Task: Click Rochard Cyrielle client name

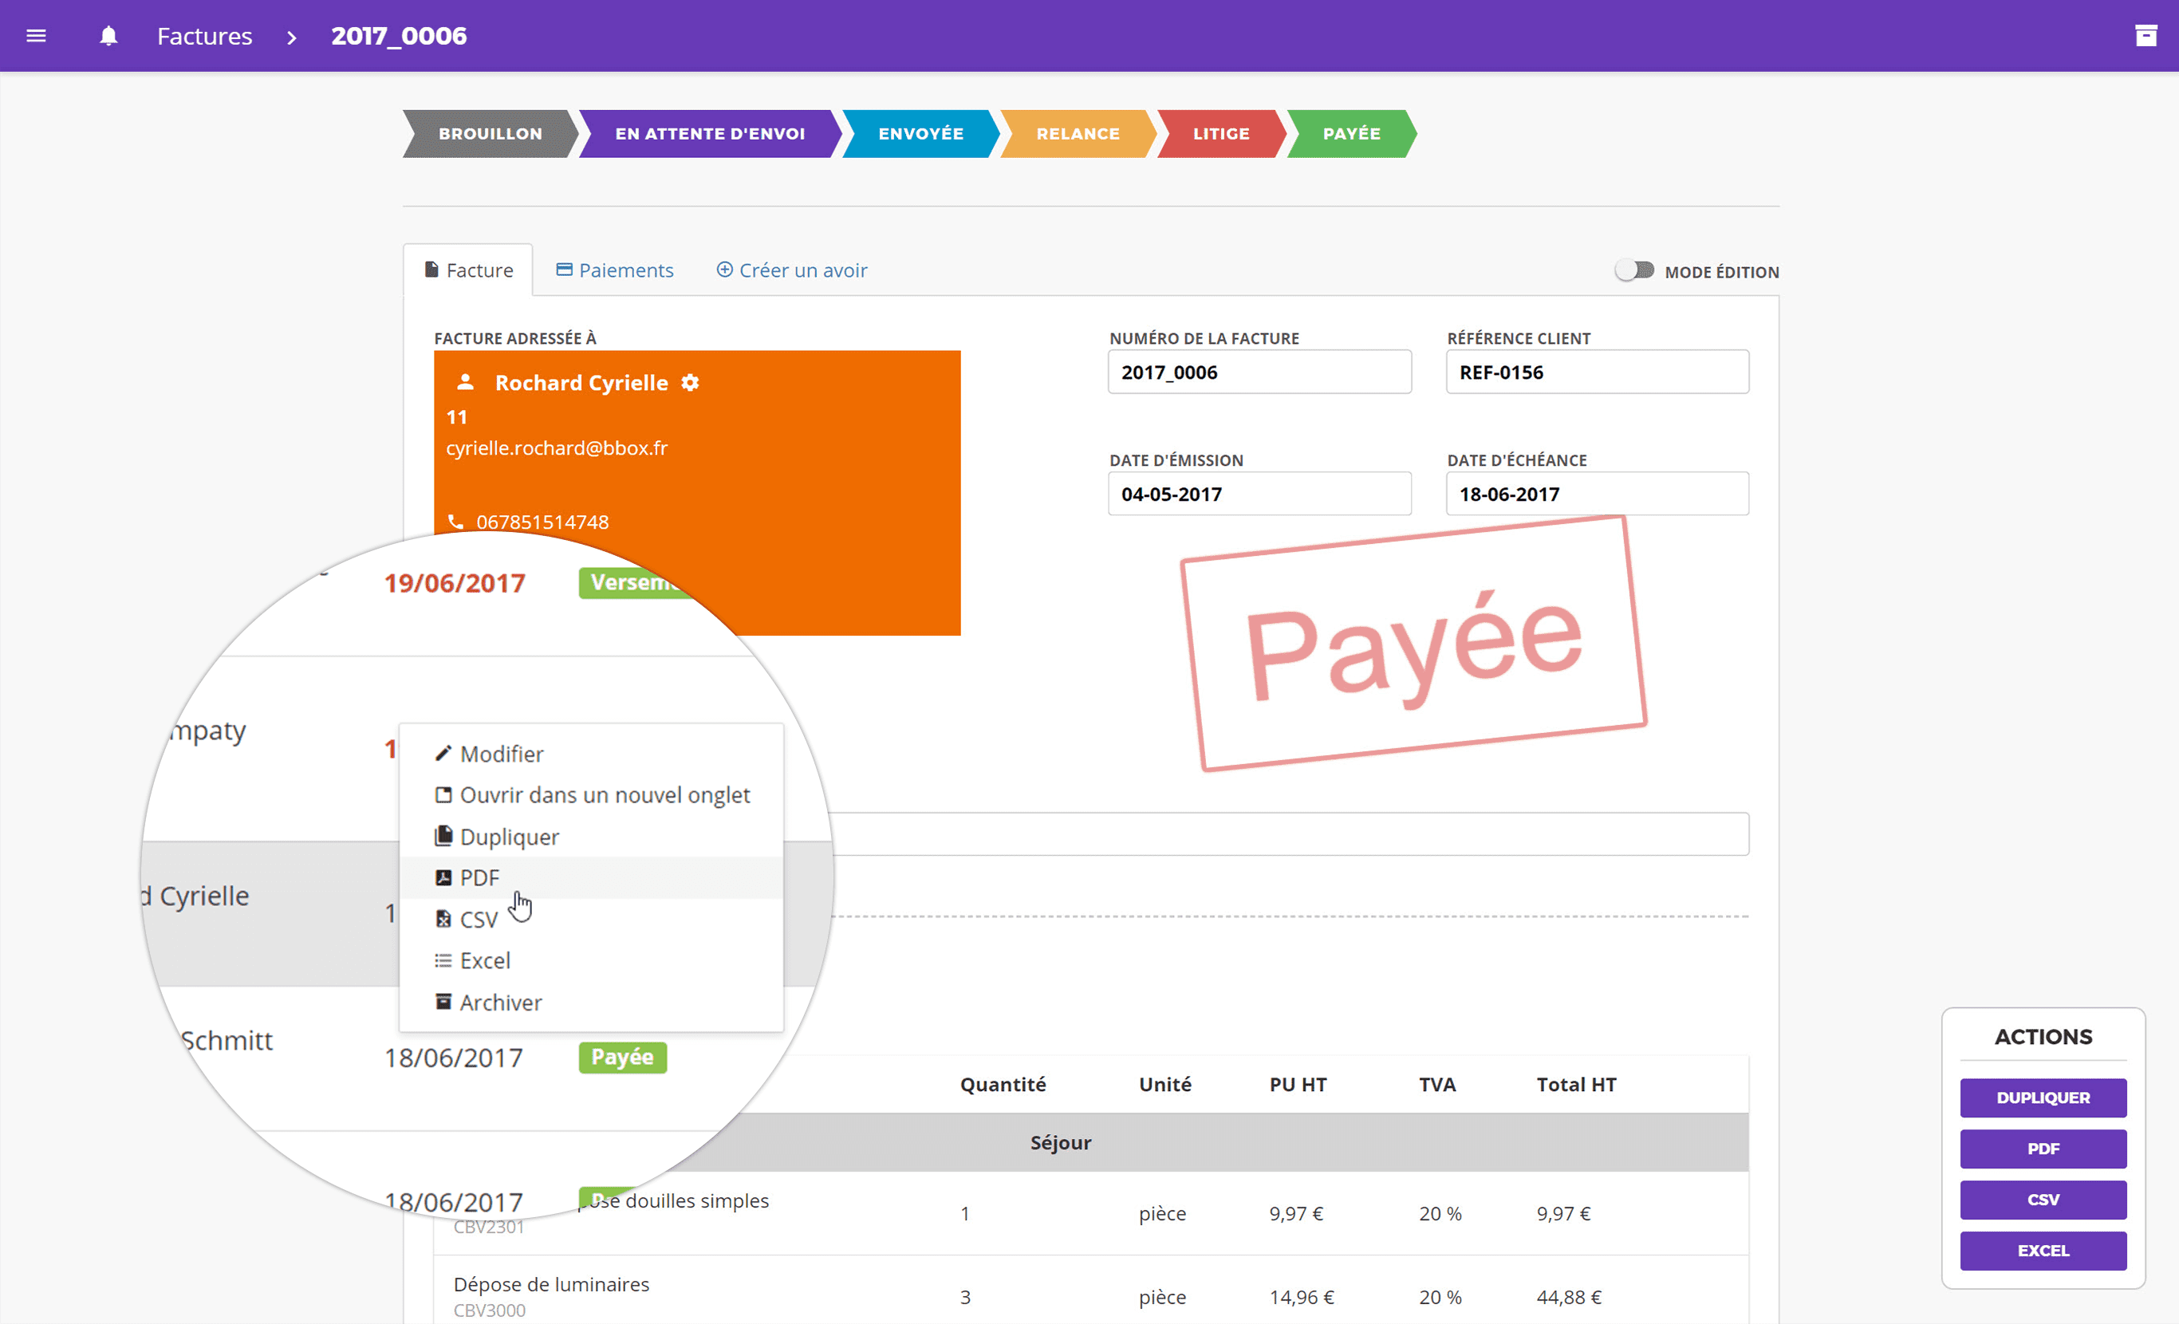Action: [x=581, y=382]
